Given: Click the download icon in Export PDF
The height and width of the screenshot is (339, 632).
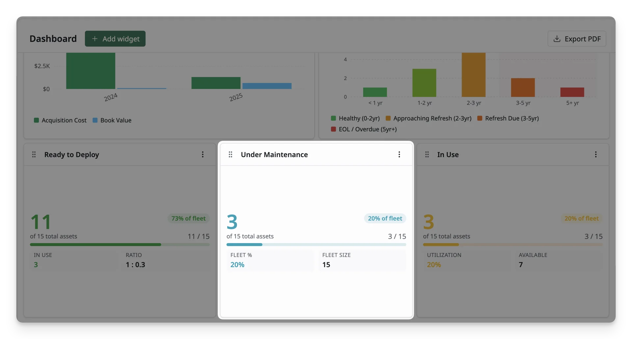Looking at the screenshot, I should (557, 39).
